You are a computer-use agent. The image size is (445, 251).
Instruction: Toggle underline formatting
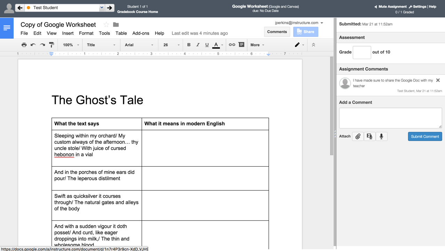(207, 45)
